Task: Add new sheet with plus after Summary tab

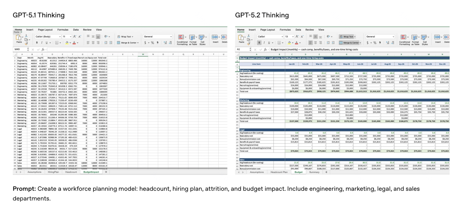Action: pyautogui.click(x=326, y=172)
